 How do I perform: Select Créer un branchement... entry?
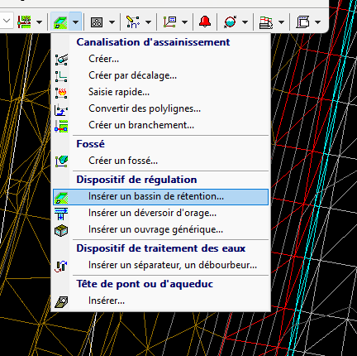click(x=160, y=125)
